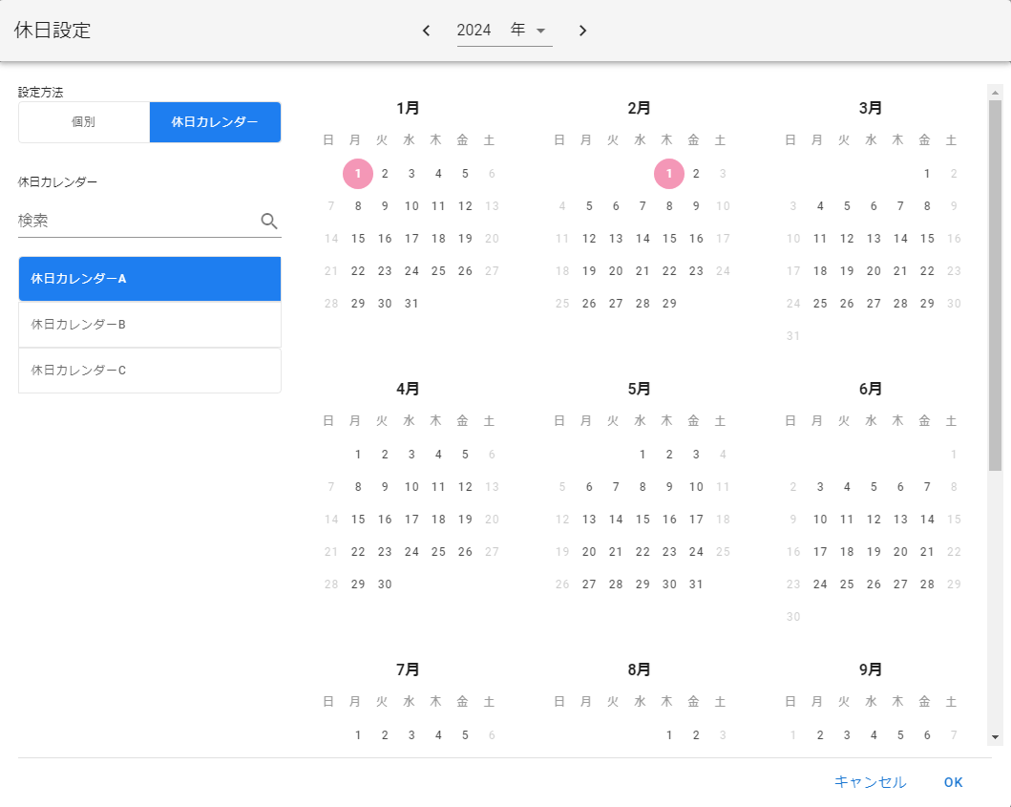Go to next year using right chevron

tap(582, 31)
